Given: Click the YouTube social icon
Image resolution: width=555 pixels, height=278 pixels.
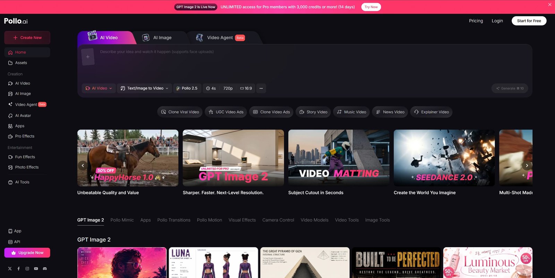Looking at the screenshot, I should tap(36, 269).
